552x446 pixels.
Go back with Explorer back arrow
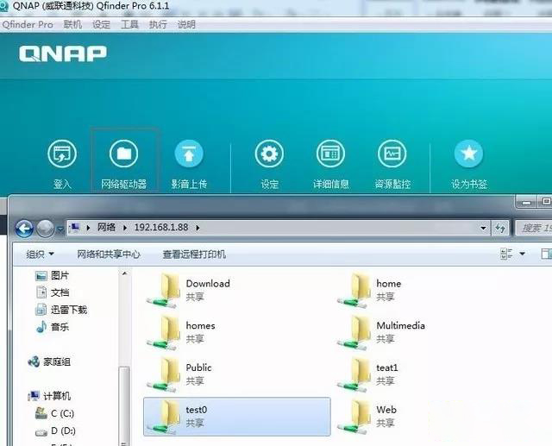tap(24, 229)
